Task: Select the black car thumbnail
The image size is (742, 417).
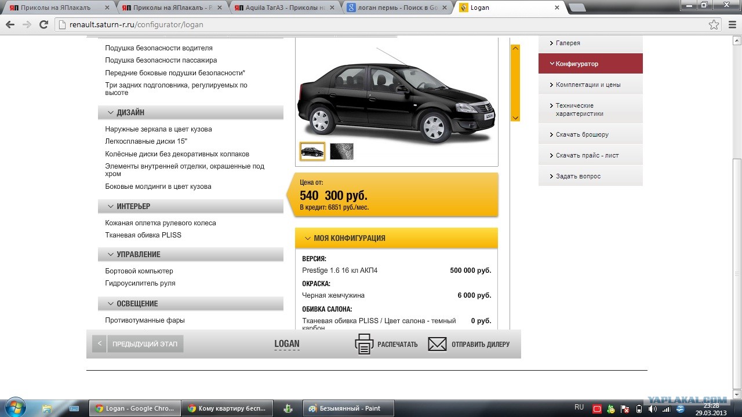Action: click(312, 152)
